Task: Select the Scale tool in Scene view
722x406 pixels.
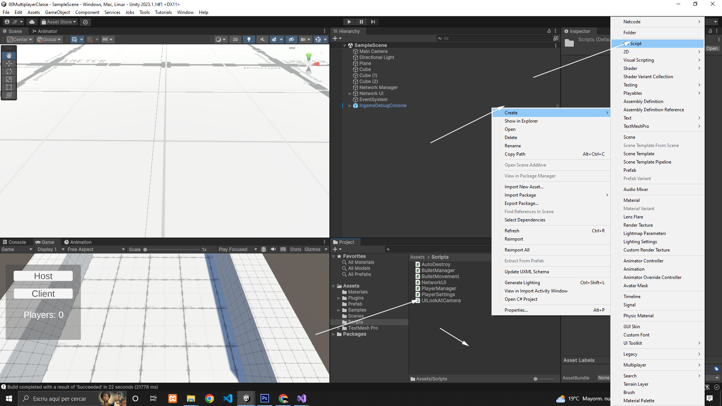Action: (9, 79)
